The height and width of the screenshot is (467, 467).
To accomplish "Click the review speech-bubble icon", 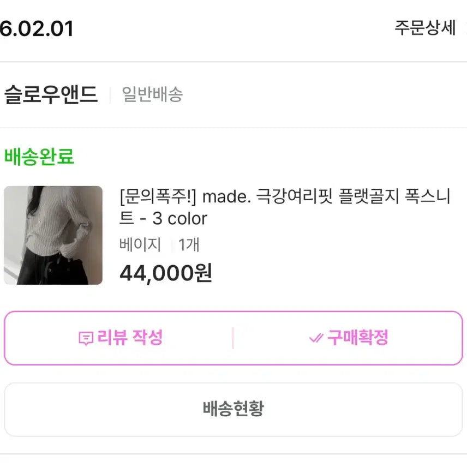I will (x=86, y=338).
